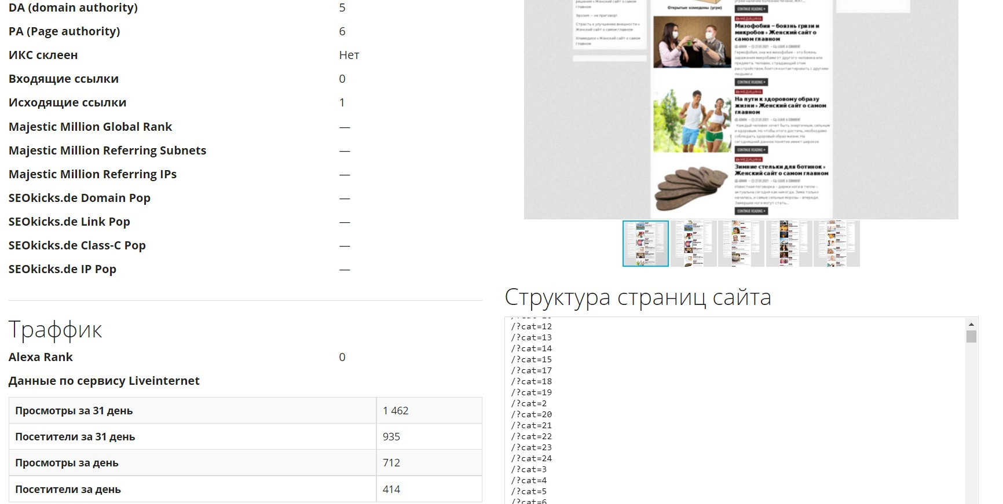Select the first highlighted screenshot thumbnail
The height and width of the screenshot is (504, 1003).
pyautogui.click(x=646, y=244)
